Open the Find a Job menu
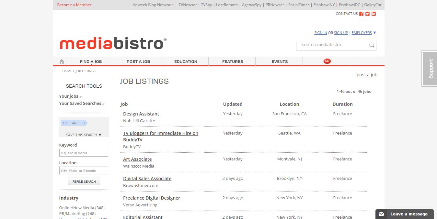The height and width of the screenshot is (219, 437). [x=91, y=61]
